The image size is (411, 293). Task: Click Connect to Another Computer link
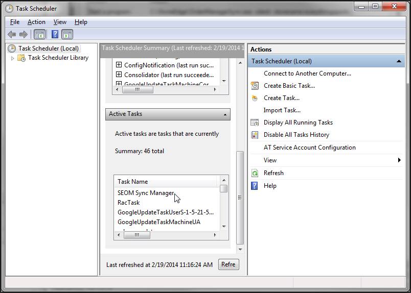[307, 74]
